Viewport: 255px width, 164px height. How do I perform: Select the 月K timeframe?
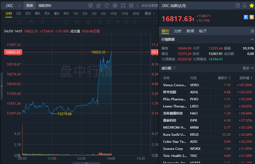coord(47,14)
